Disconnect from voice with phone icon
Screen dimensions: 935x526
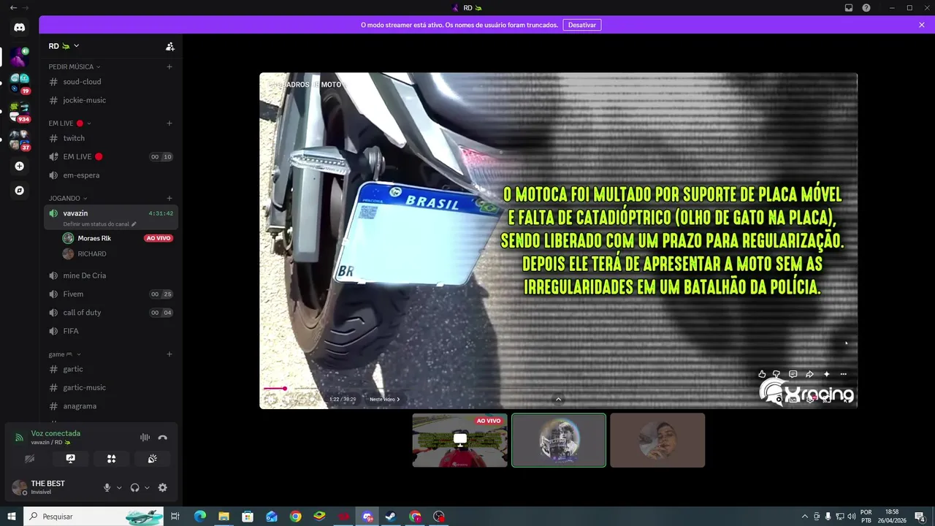pyautogui.click(x=163, y=438)
